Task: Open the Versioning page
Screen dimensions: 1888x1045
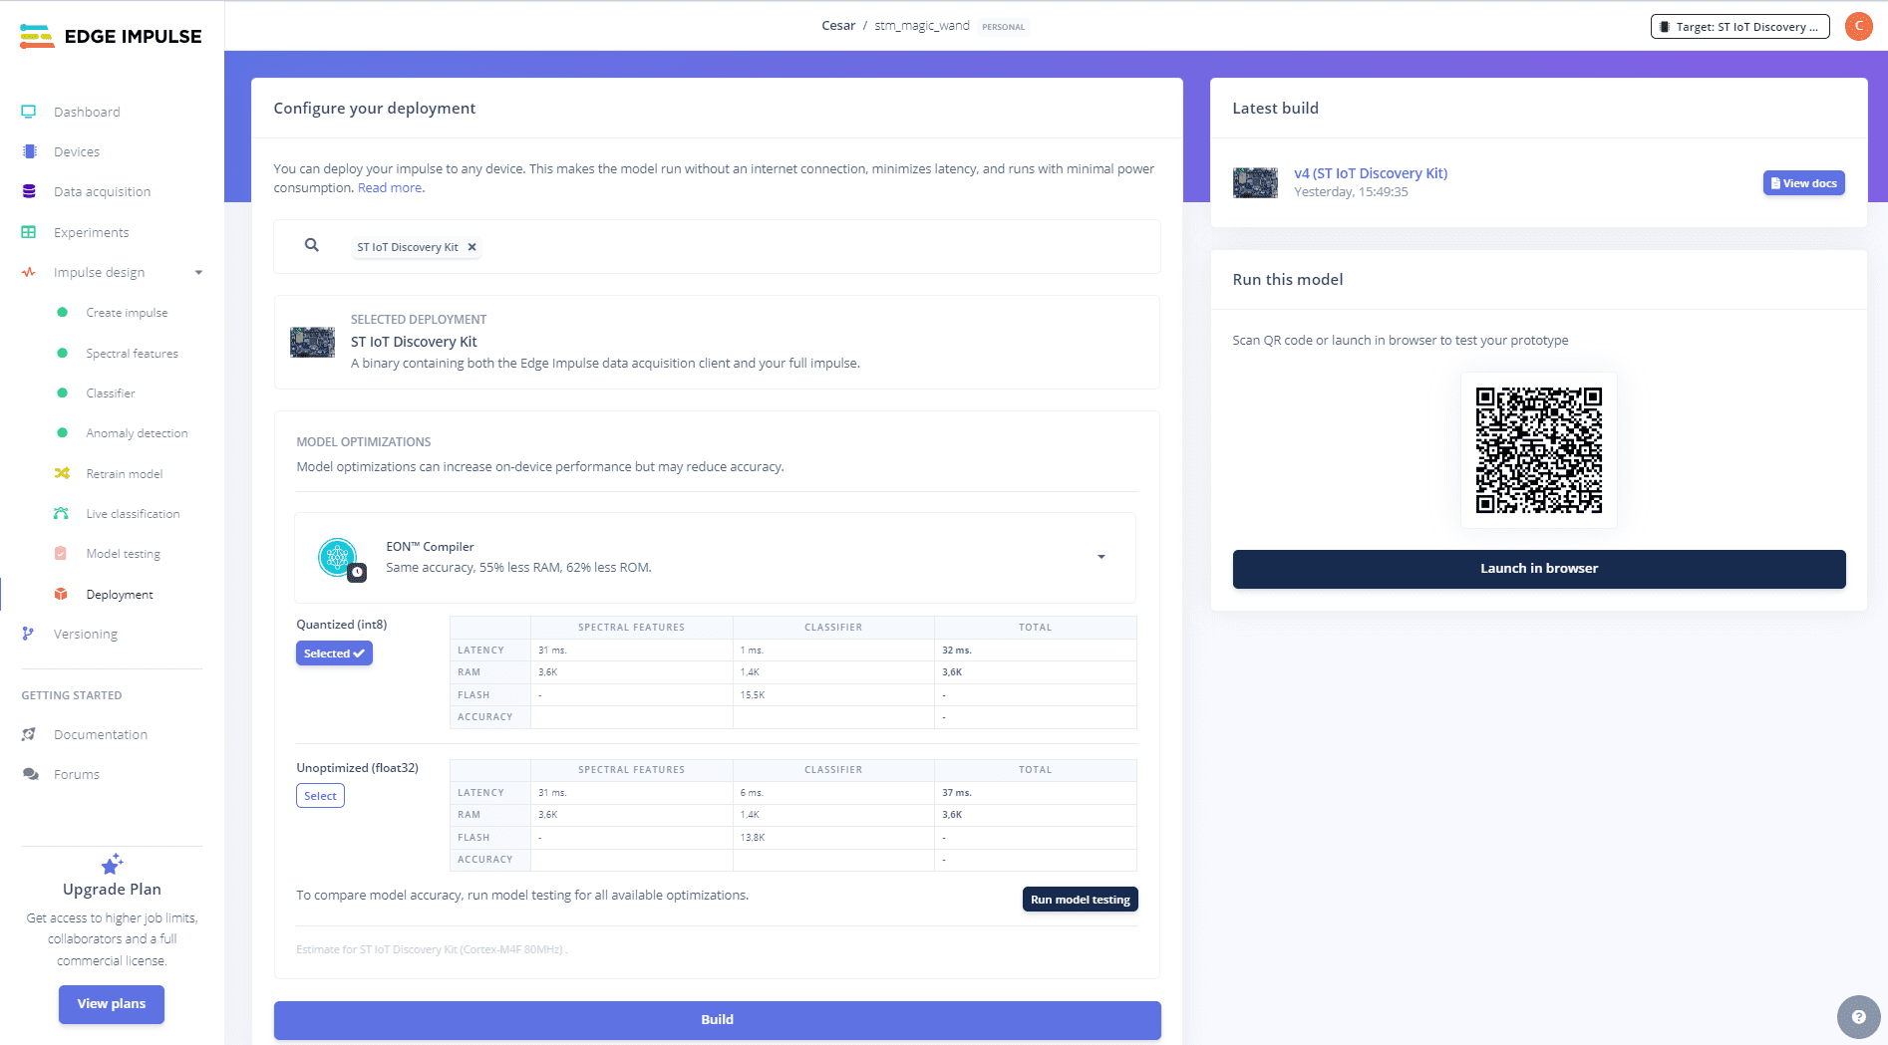Action: [x=86, y=634]
